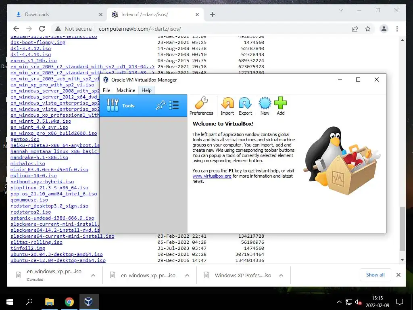Click the tinfoil2.img link
413x310 pixels.
tap(28, 249)
